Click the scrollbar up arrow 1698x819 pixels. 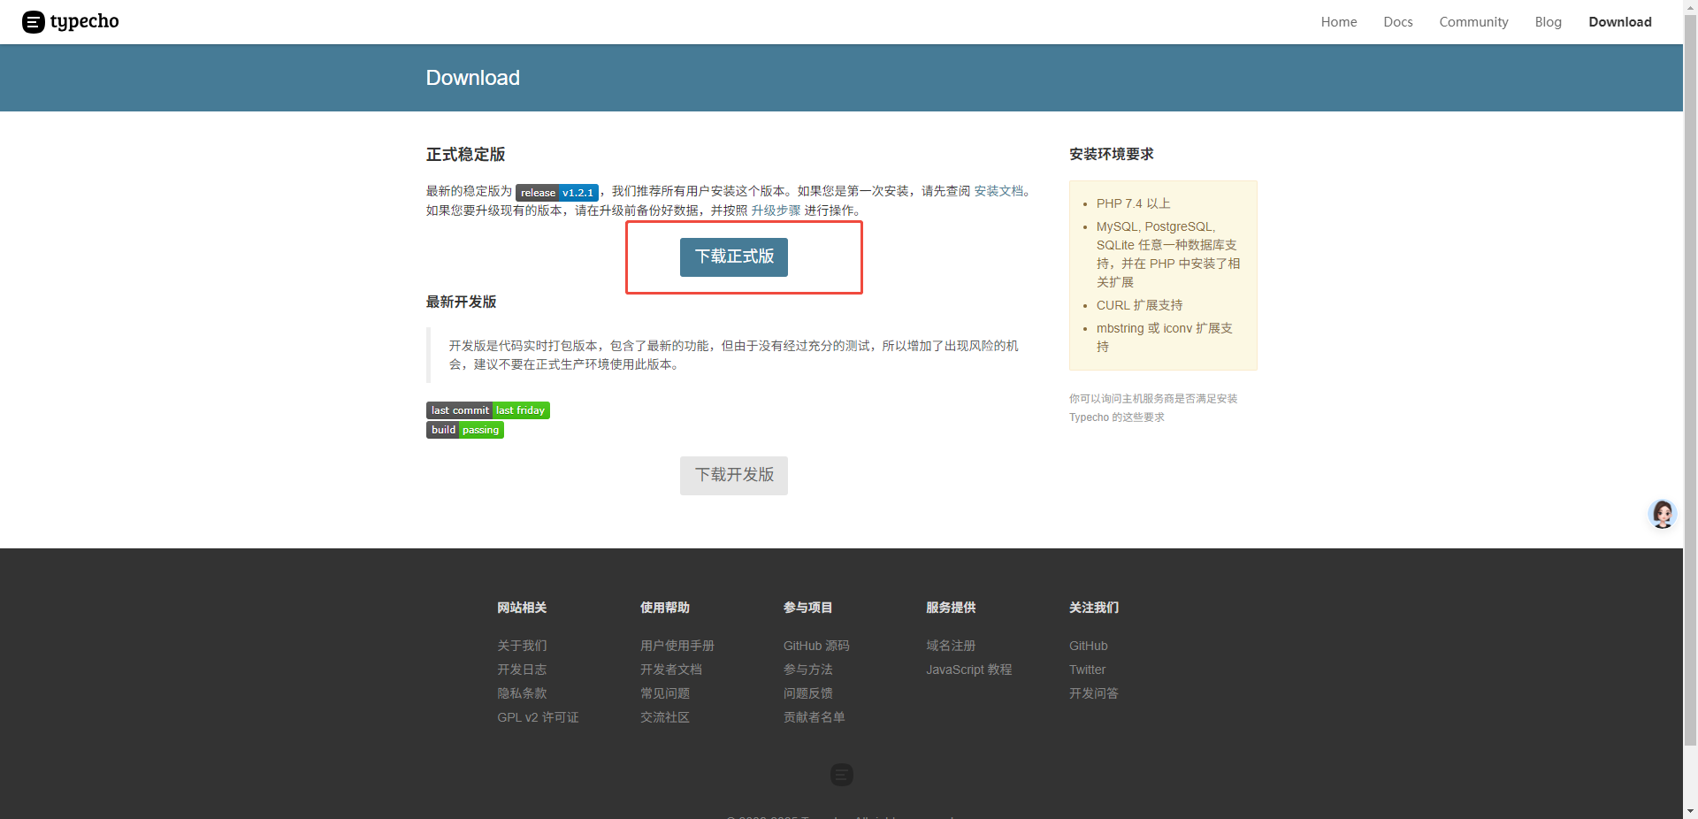[x=1690, y=7]
